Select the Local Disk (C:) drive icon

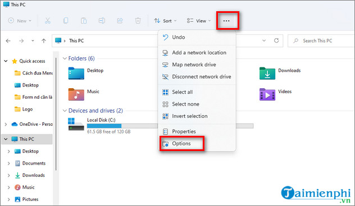[76, 124]
